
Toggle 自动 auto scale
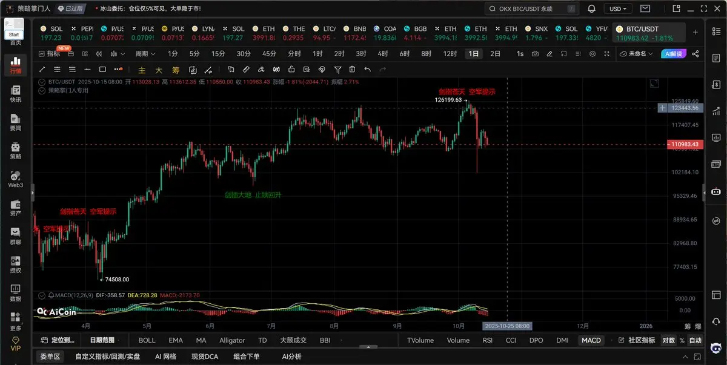coord(695,340)
